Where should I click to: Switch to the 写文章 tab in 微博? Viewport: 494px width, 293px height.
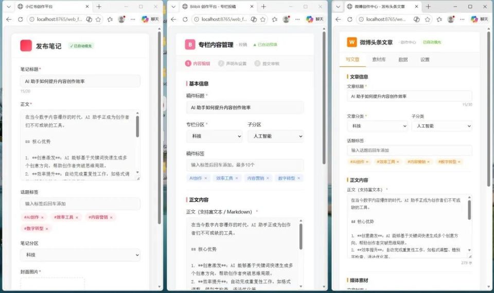[352, 60]
